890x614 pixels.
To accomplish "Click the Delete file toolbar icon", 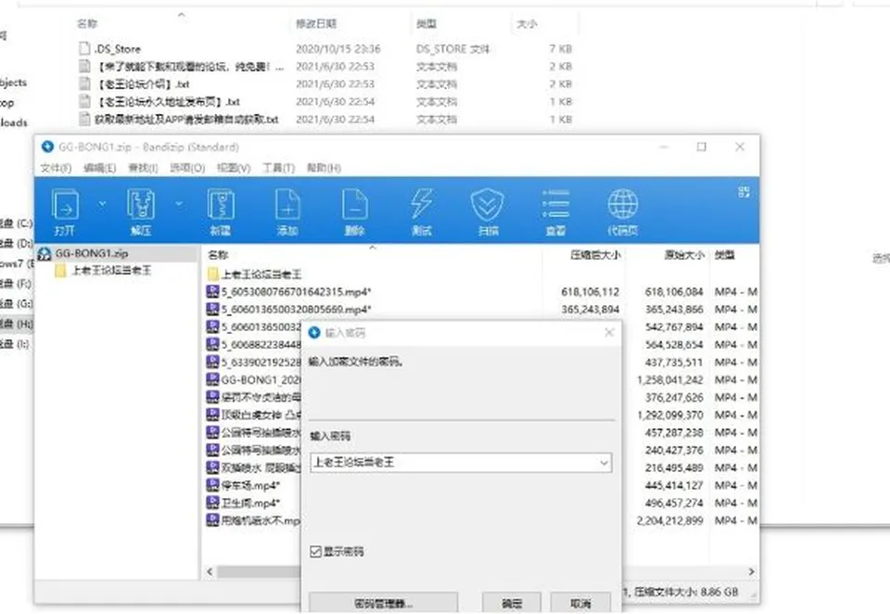I will [x=354, y=211].
